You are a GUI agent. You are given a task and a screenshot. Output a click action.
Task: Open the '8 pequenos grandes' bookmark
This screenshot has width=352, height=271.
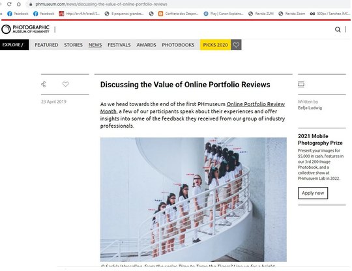tap(124, 14)
